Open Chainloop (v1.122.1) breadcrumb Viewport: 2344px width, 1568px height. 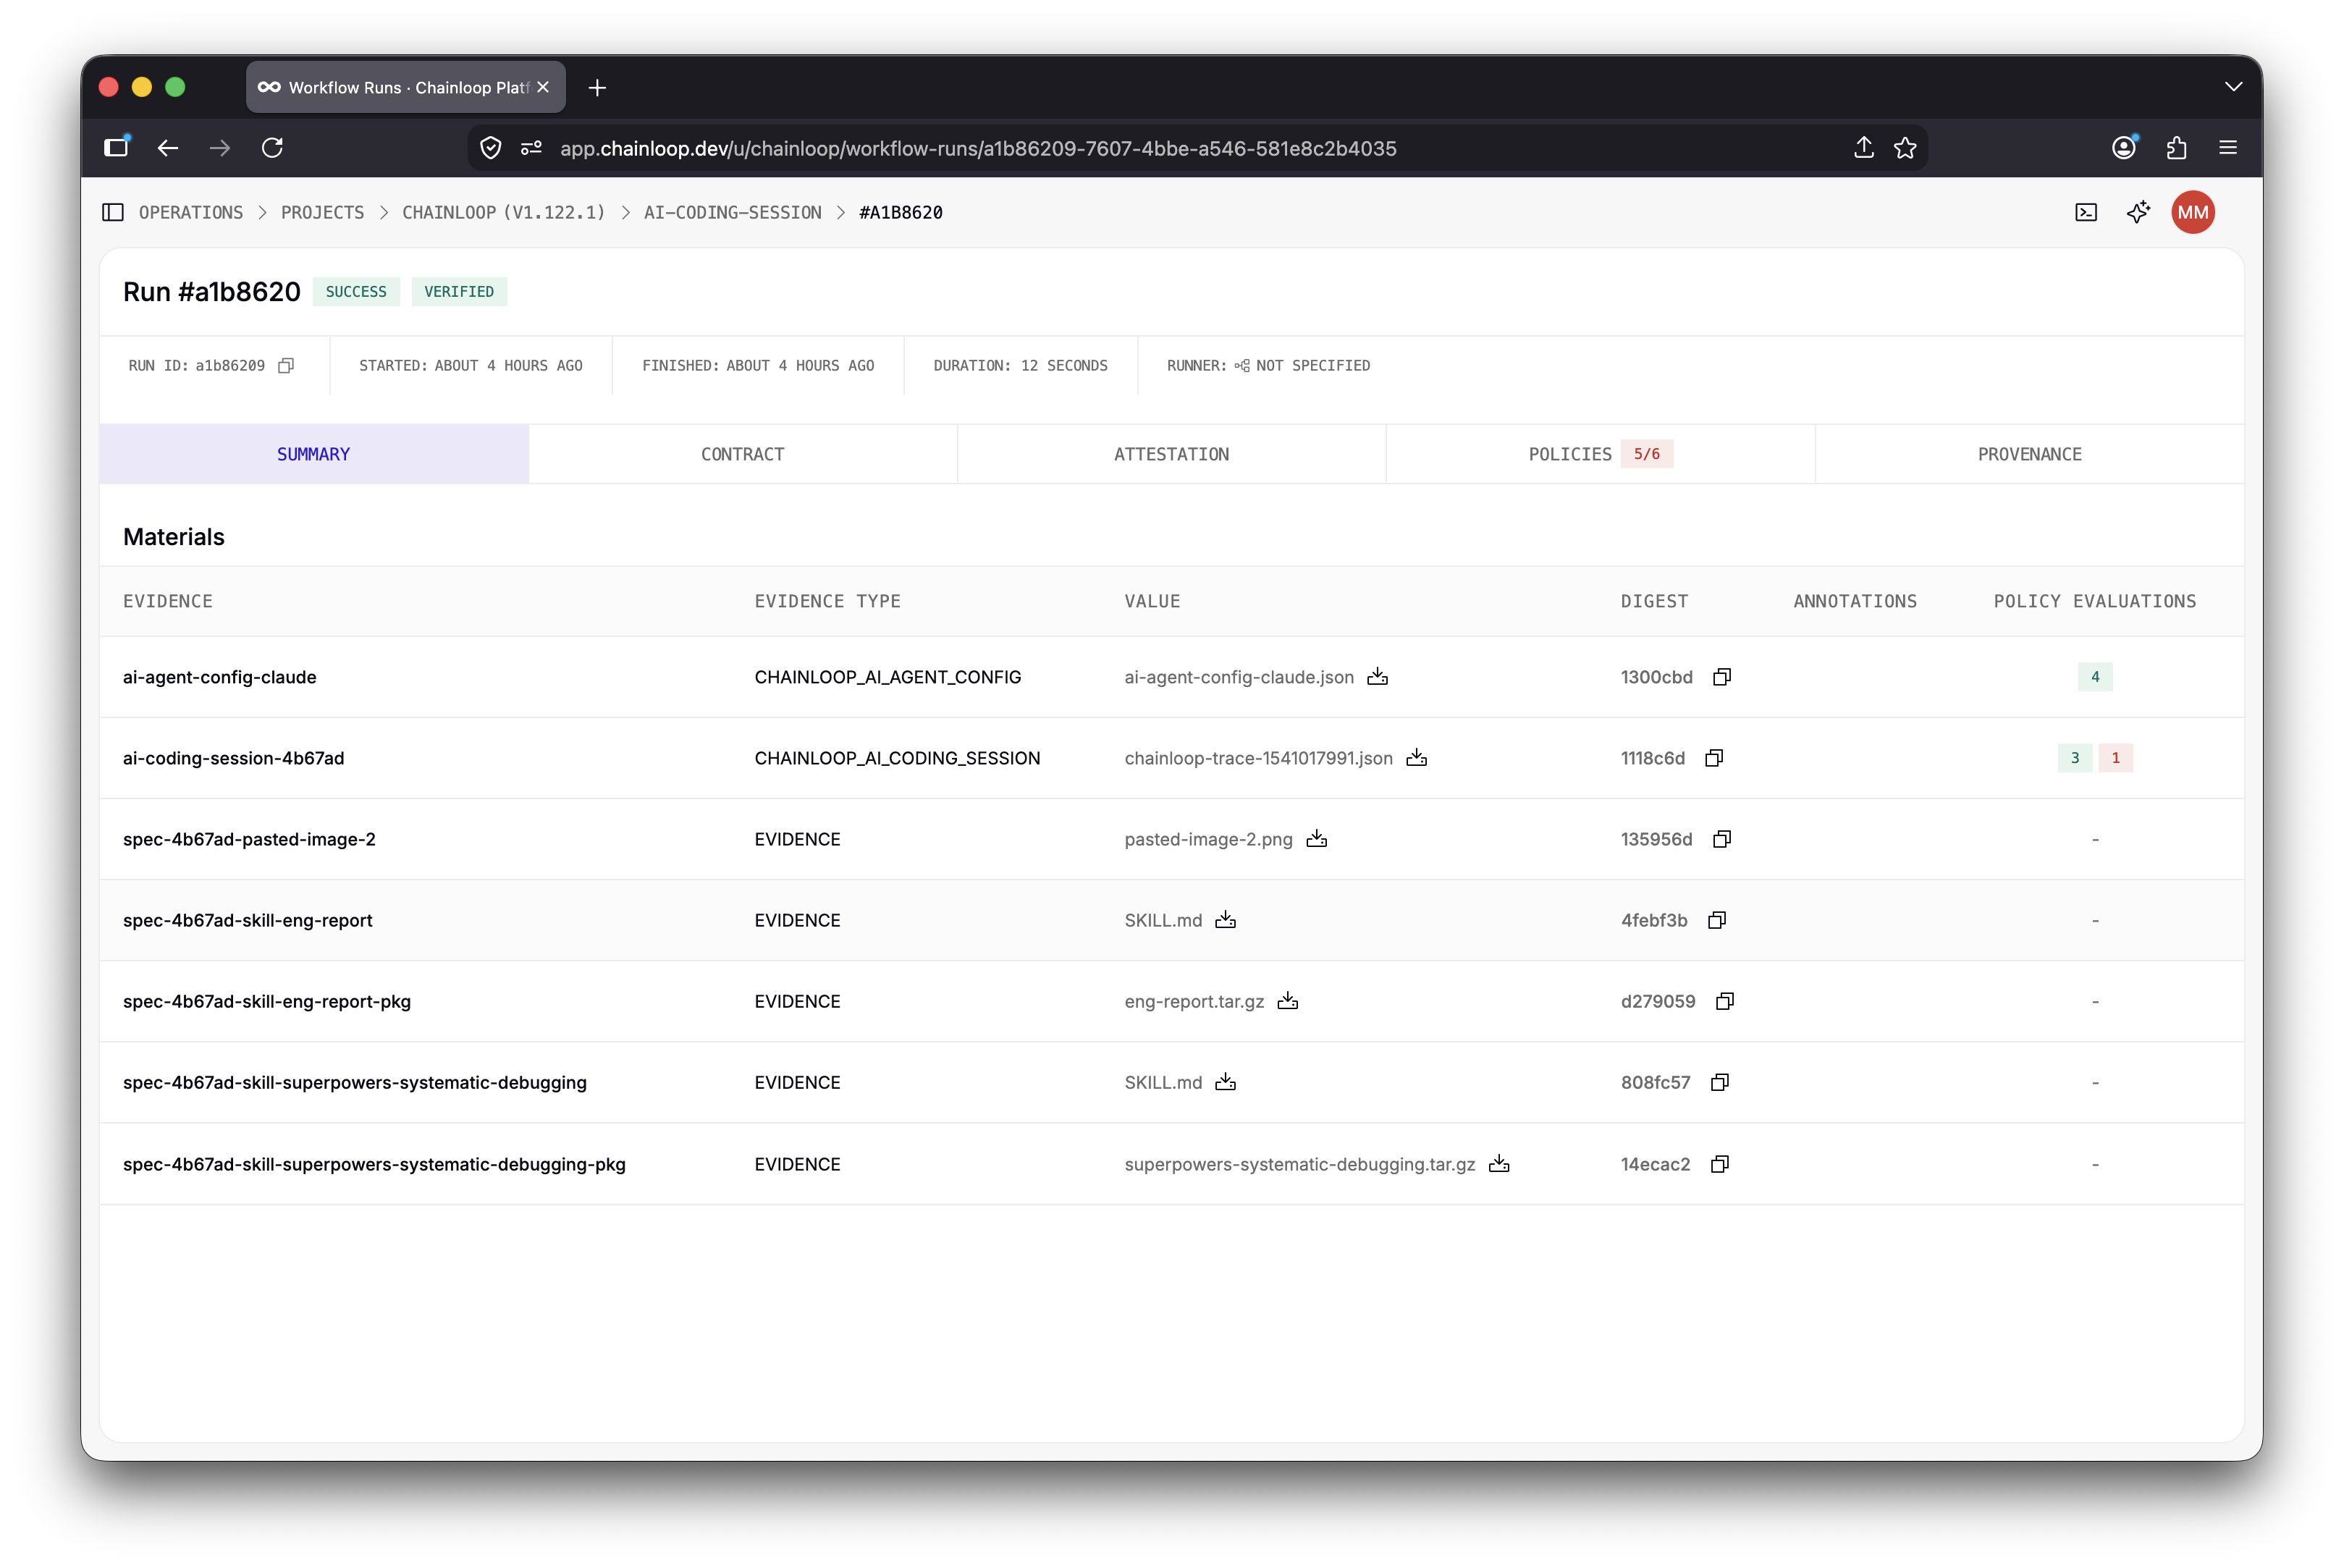click(x=503, y=212)
